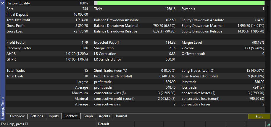Click the Default profile in status bar
The width and height of the screenshot is (271, 127).
click(104, 124)
